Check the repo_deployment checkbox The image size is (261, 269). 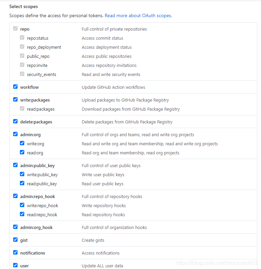[22, 46]
